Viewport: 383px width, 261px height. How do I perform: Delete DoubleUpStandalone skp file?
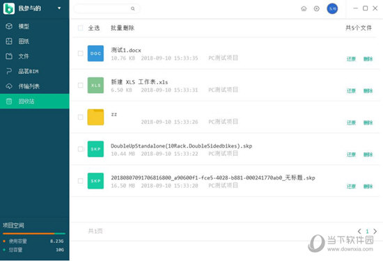(x=368, y=155)
